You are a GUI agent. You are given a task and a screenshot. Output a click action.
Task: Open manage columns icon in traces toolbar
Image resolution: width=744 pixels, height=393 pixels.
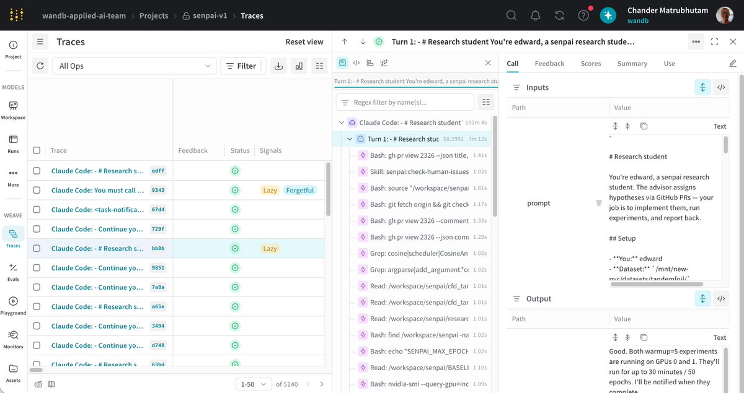point(319,66)
